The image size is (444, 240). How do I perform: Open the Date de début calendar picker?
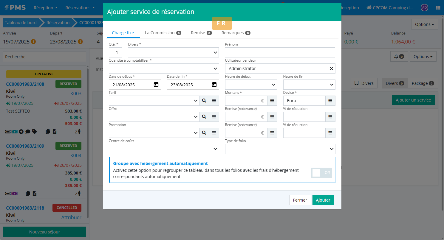[x=156, y=85]
